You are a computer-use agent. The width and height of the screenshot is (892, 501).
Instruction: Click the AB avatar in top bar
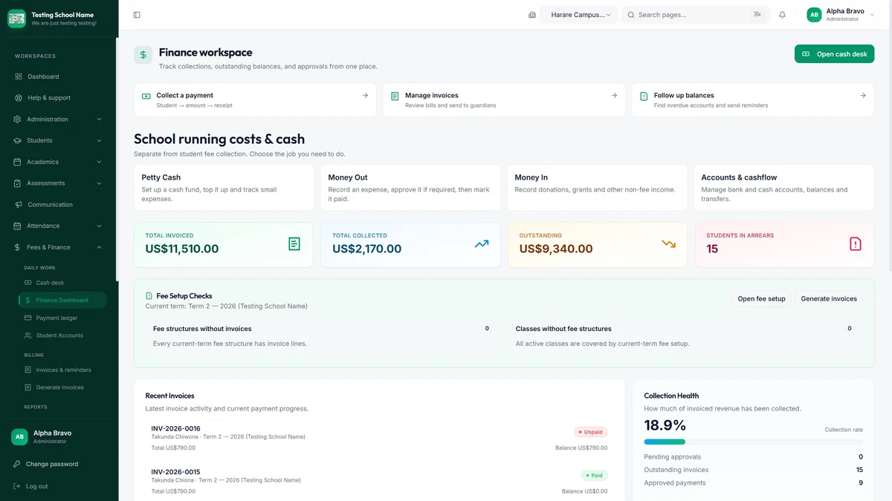(x=815, y=15)
